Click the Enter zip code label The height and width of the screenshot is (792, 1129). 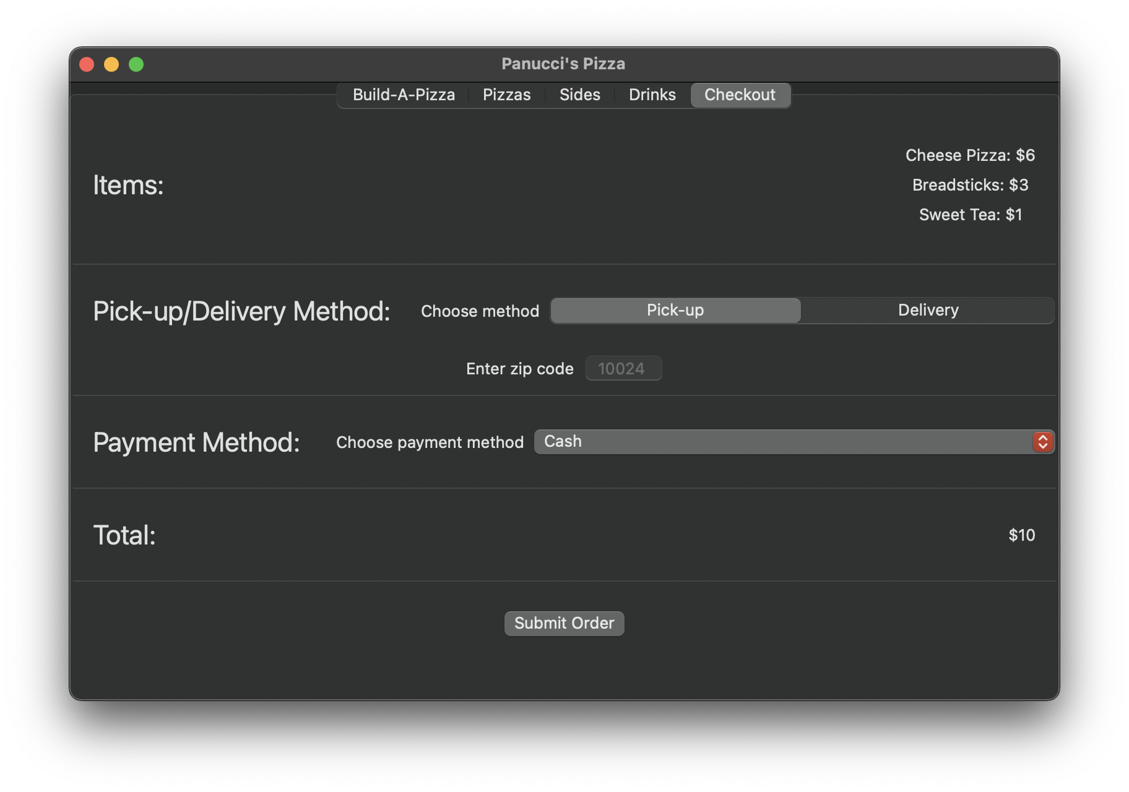pyautogui.click(x=519, y=369)
